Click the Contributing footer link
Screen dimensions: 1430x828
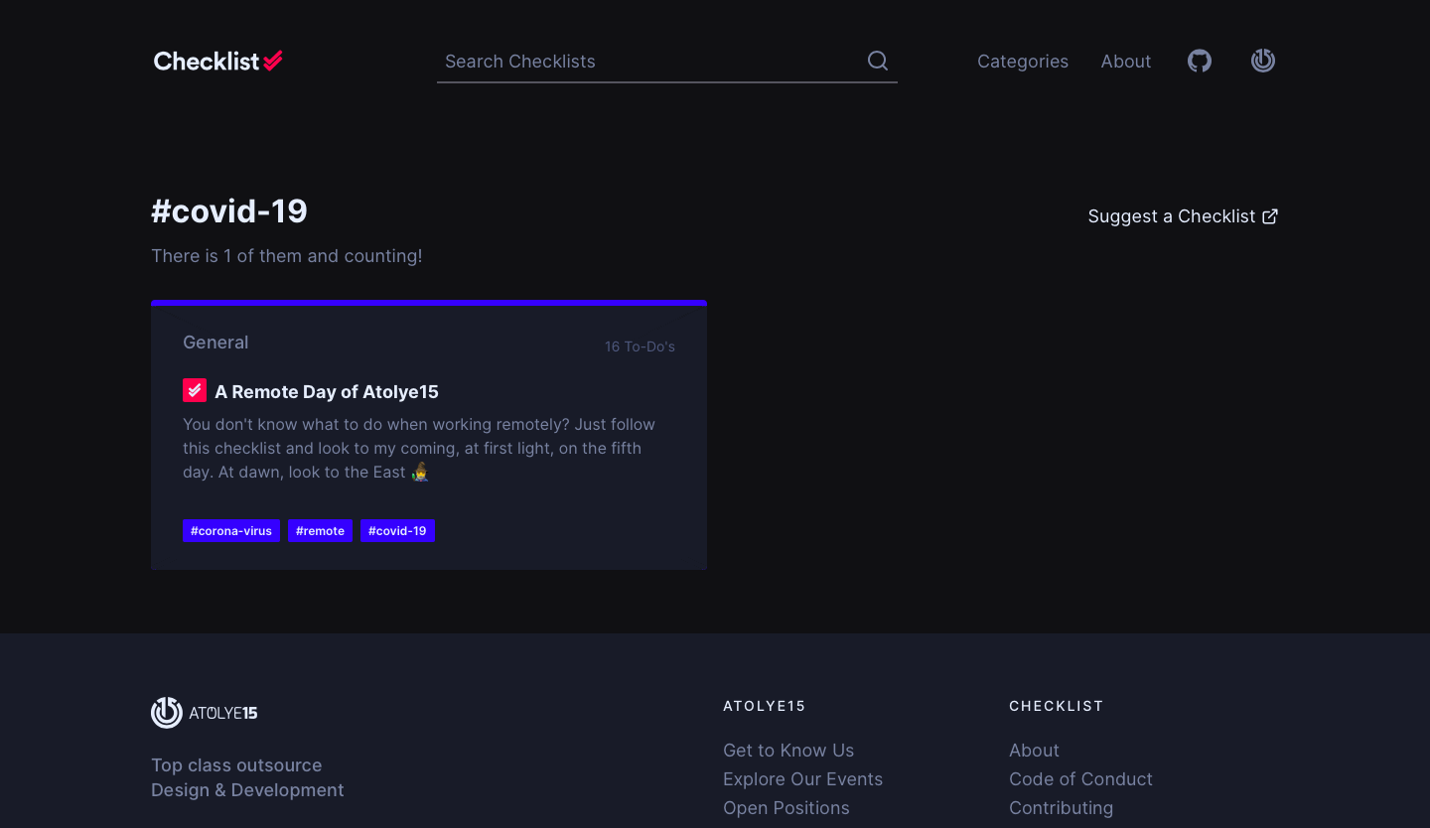point(1061,808)
